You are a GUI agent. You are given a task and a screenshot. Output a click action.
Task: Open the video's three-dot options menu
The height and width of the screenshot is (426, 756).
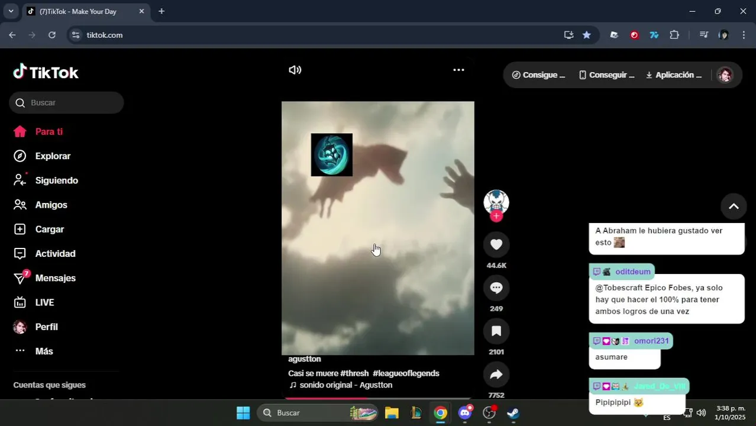pyautogui.click(x=458, y=70)
